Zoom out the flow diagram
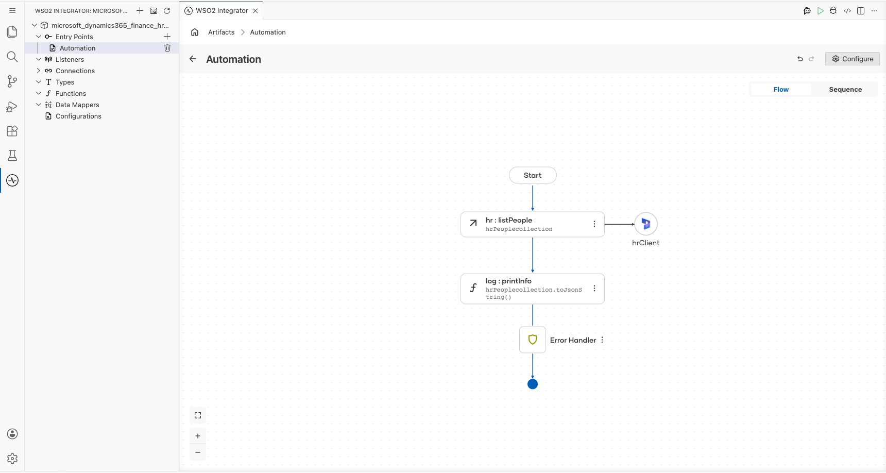This screenshot has height=473, width=886. pyautogui.click(x=198, y=452)
